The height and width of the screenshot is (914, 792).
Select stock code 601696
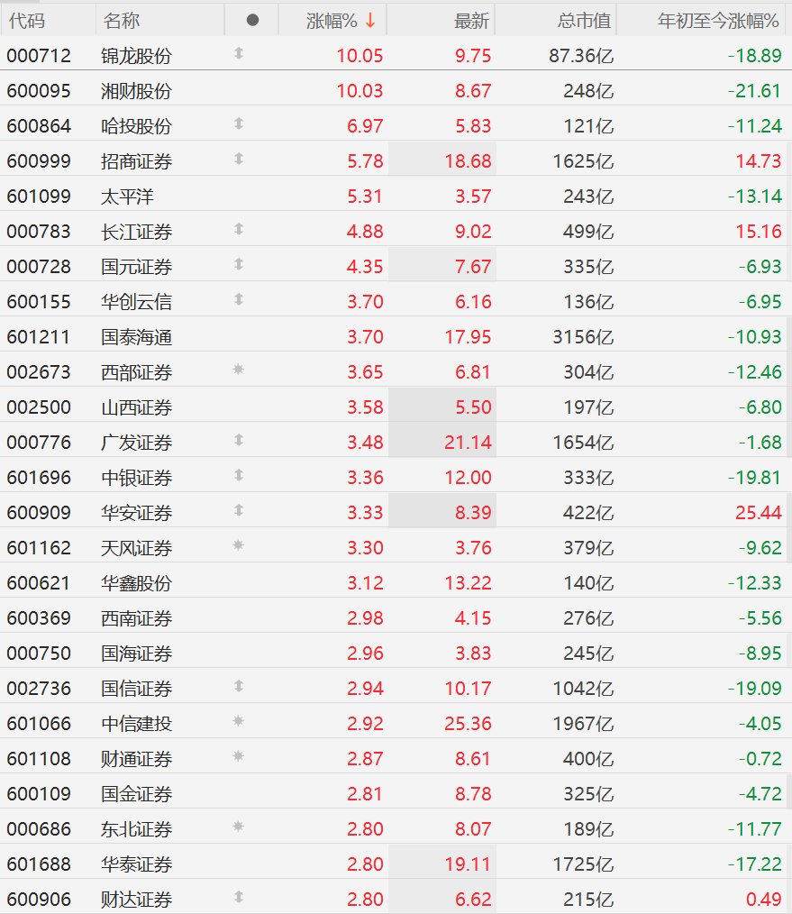tap(39, 478)
